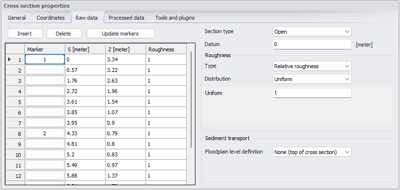Select row header number 12
400x190 pixels.
(15, 176)
